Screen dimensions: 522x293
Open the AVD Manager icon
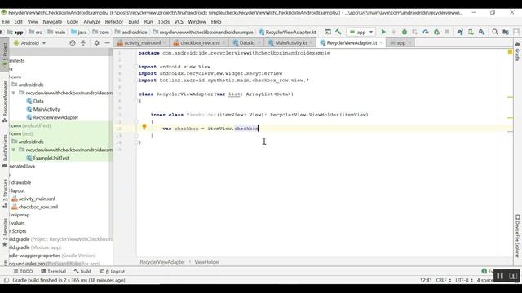[471, 32]
